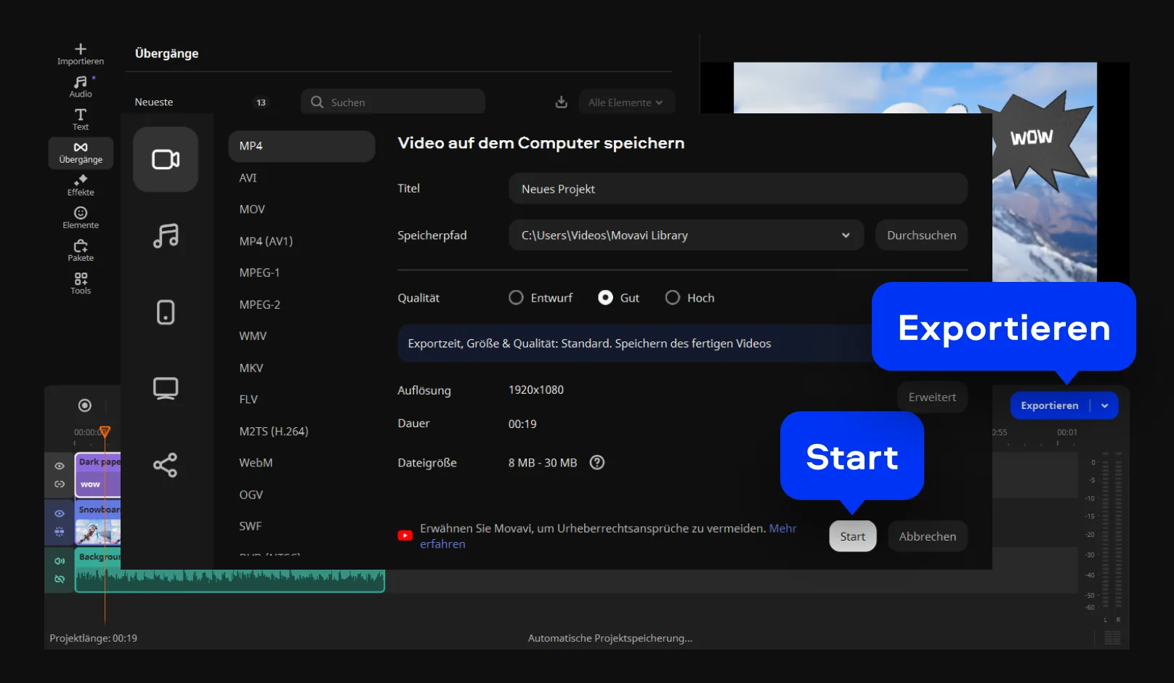The height and width of the screenshot is (683, 1174).
Task: Choose MOV from the format list
Action: pos(252,209)
